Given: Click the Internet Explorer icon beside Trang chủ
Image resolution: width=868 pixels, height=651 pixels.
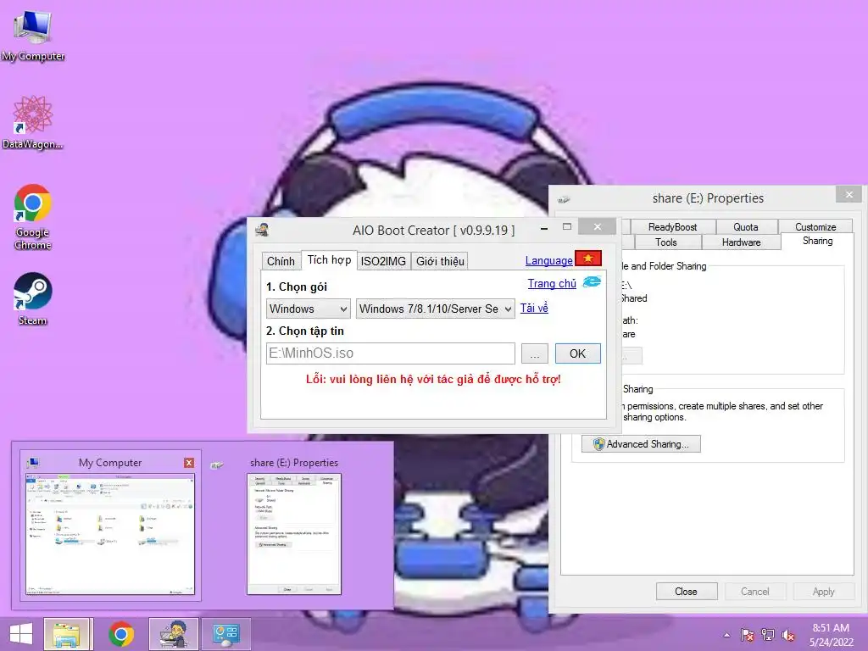Looking at the screenshot, I should click(x=591, y=281).
